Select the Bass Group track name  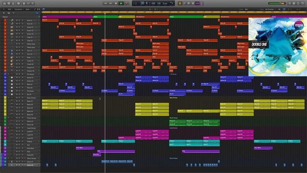31,98
